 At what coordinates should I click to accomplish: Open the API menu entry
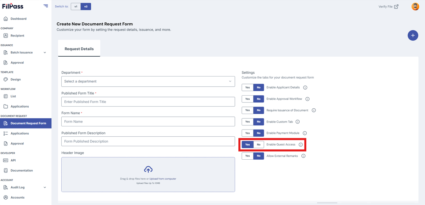13,160
